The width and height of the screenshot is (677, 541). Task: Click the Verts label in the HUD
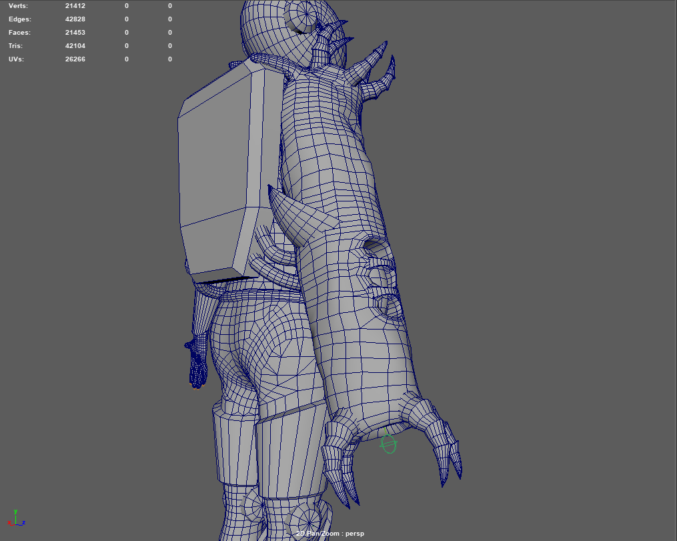coord(18,5)
